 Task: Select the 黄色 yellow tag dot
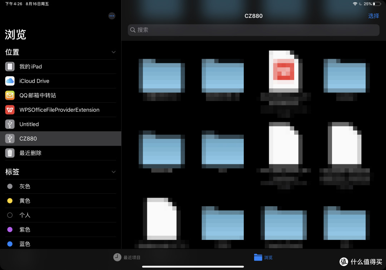pyautogui.click(x=10, y=201)
